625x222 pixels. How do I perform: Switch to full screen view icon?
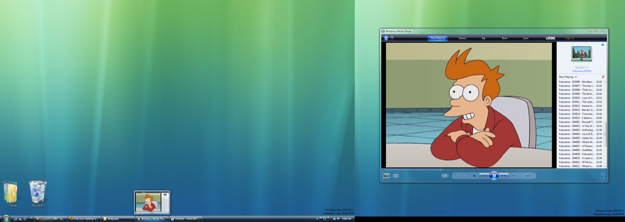click(x=603, y=174)
